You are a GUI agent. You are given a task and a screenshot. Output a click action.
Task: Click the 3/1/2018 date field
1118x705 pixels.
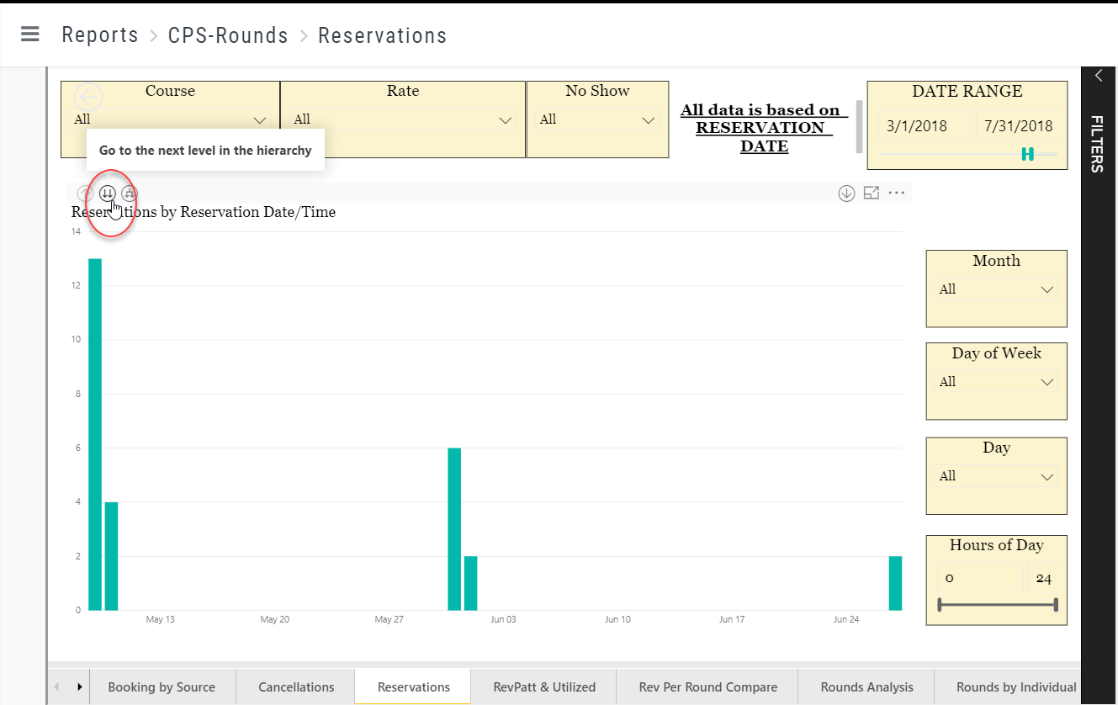pos(918,125)
